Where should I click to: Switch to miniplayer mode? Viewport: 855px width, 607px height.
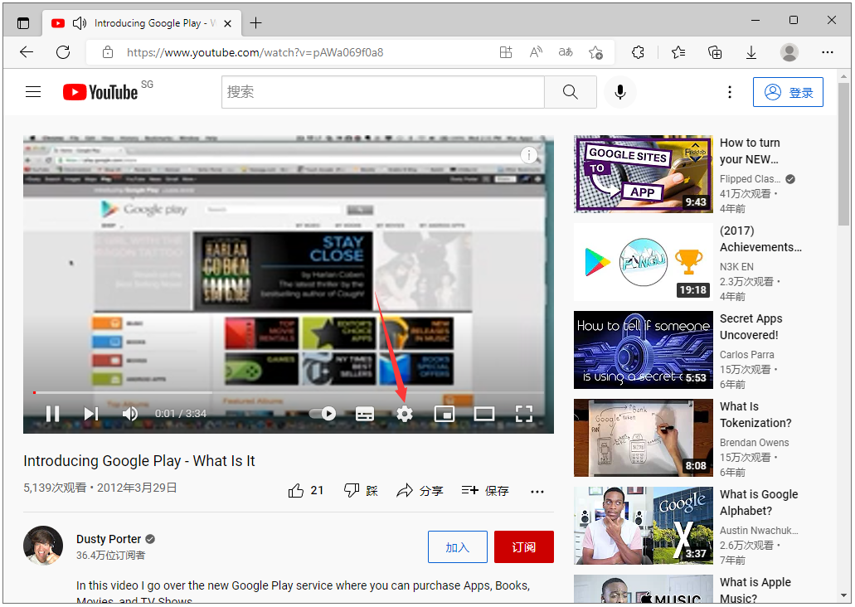tap(445, 414)
